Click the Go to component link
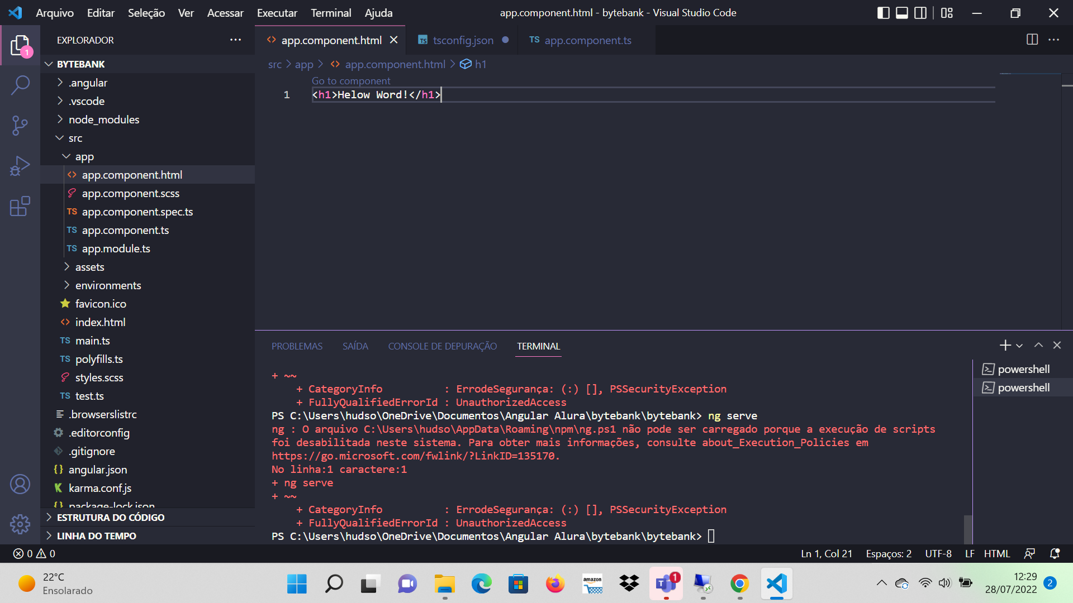 351,81
